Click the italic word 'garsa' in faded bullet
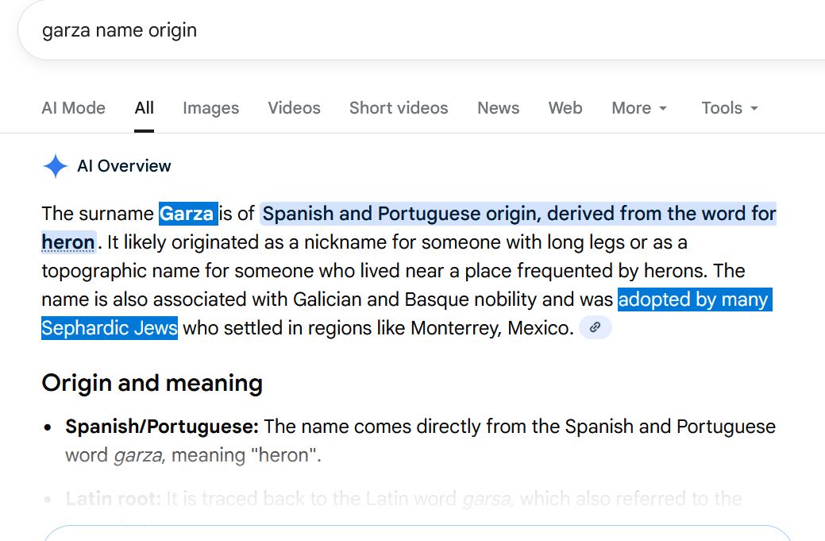Screen dimensions: 825x541 point(488,498)
